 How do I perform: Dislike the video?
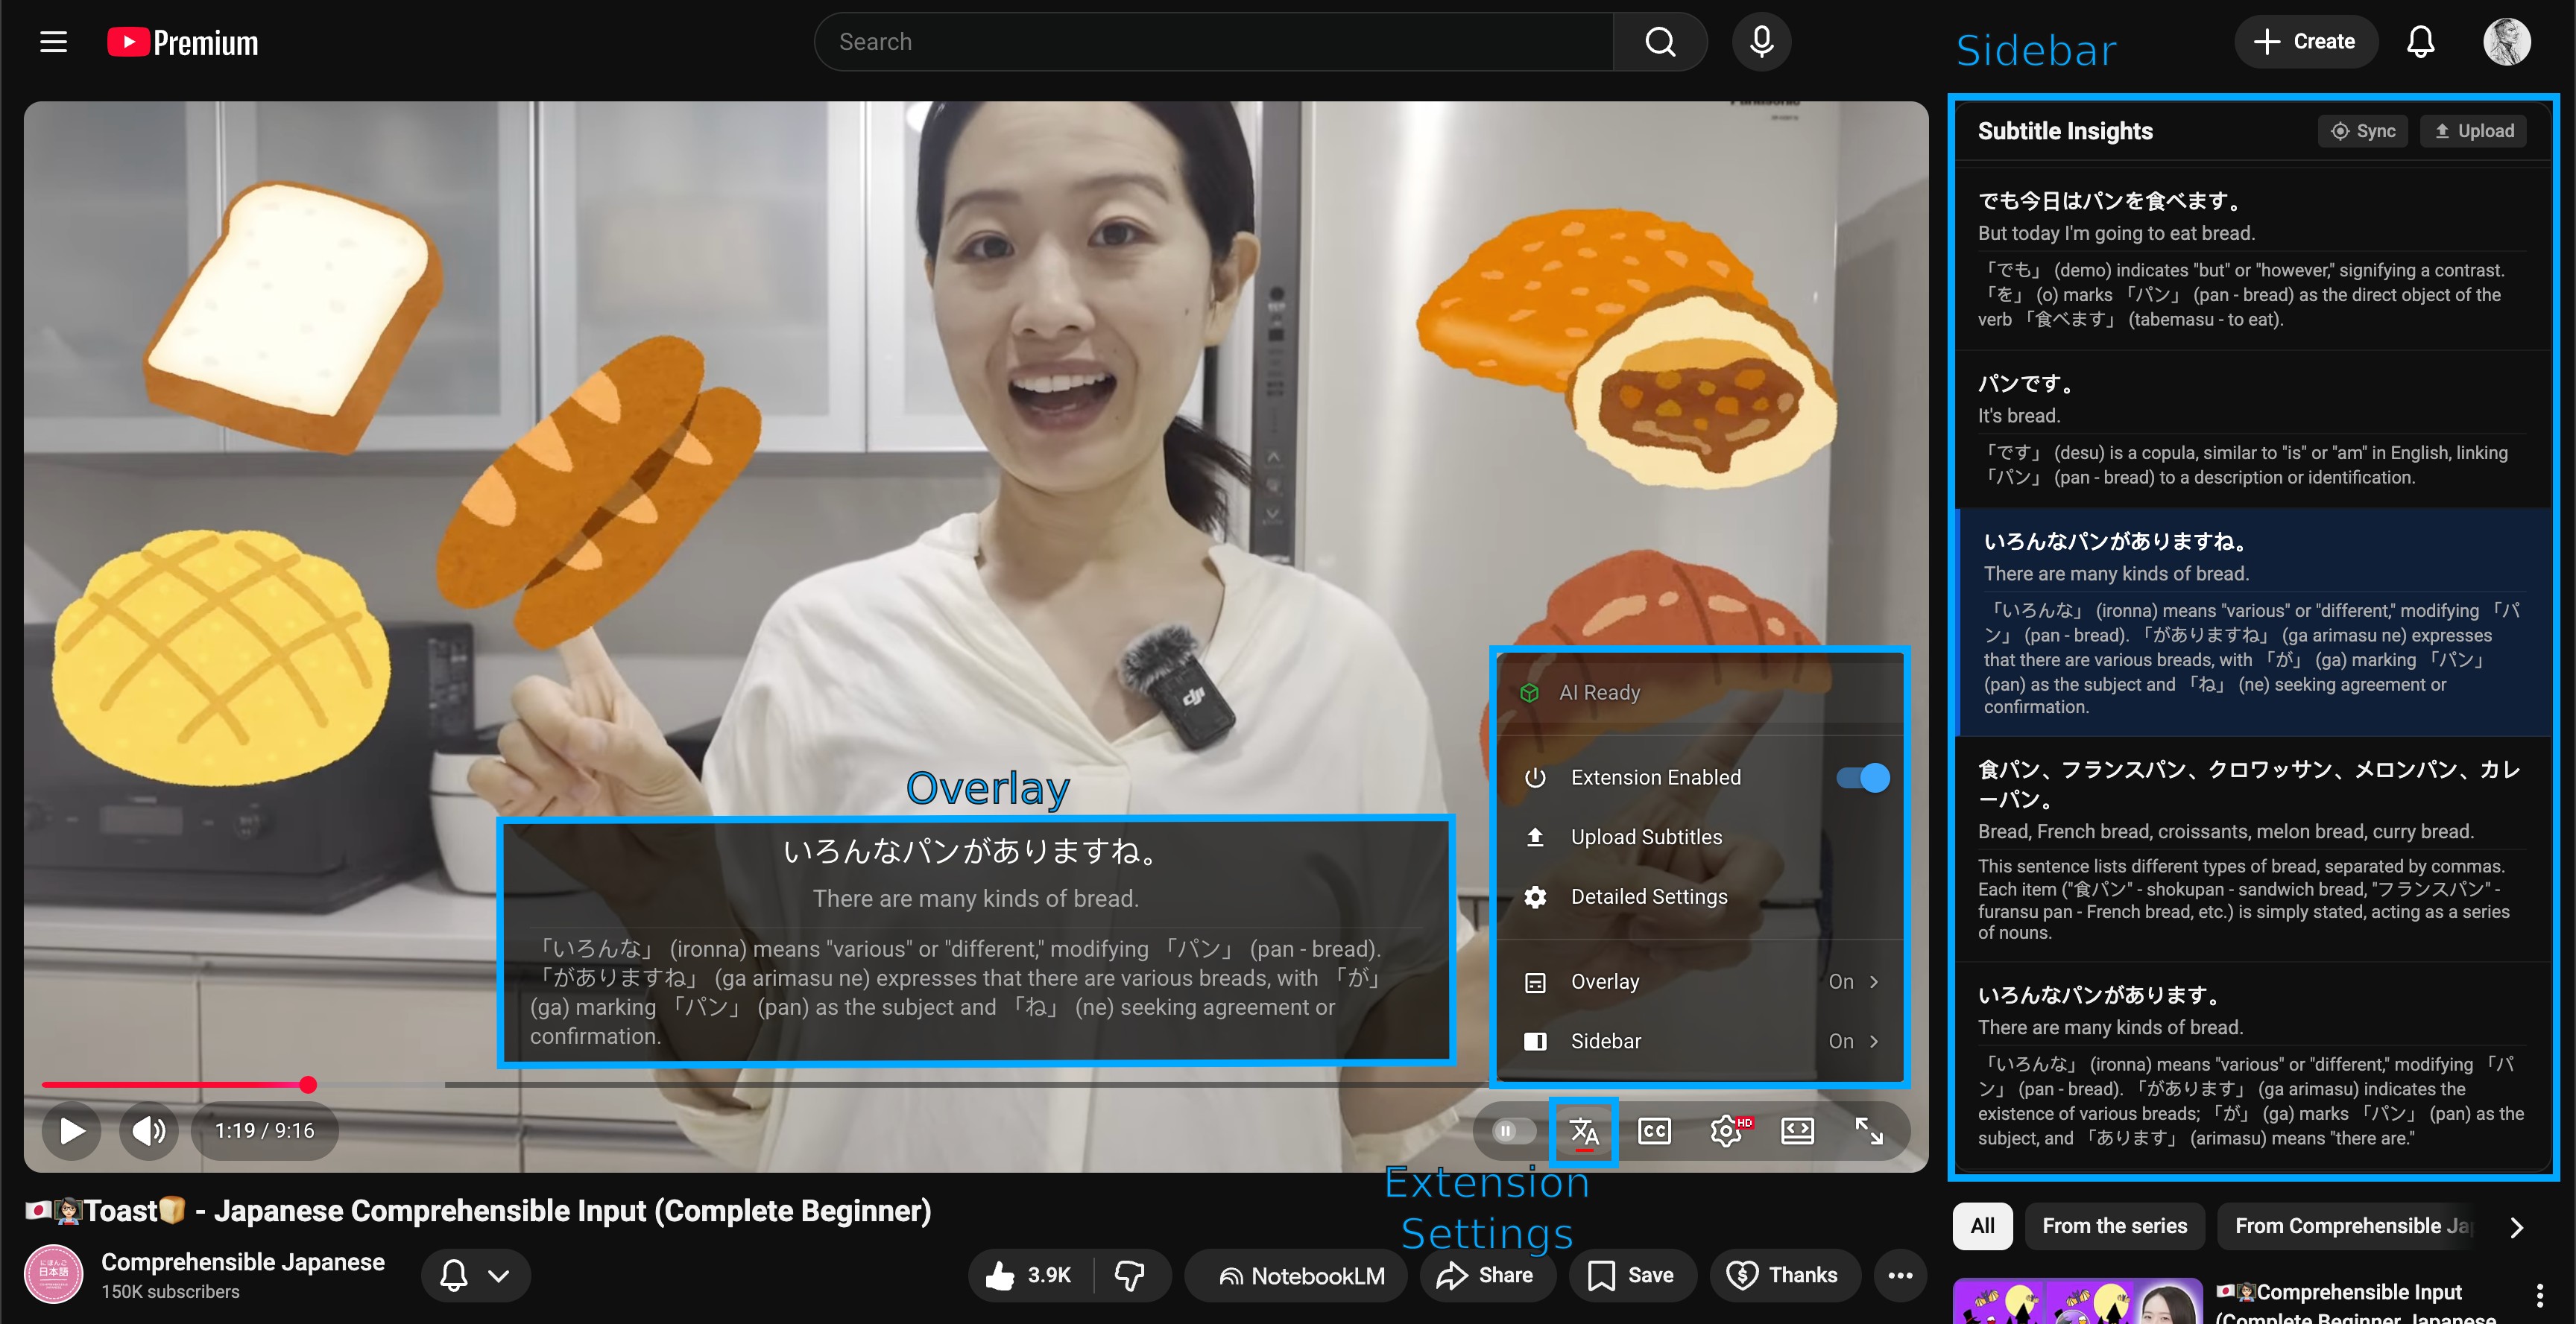(1130, 1275)
